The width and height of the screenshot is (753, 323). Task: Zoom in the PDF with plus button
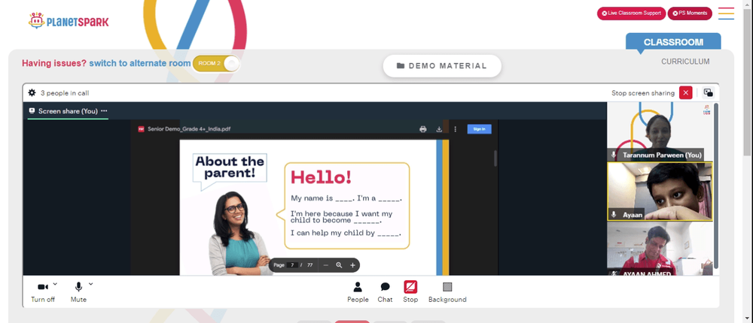(x=352, y=265)
